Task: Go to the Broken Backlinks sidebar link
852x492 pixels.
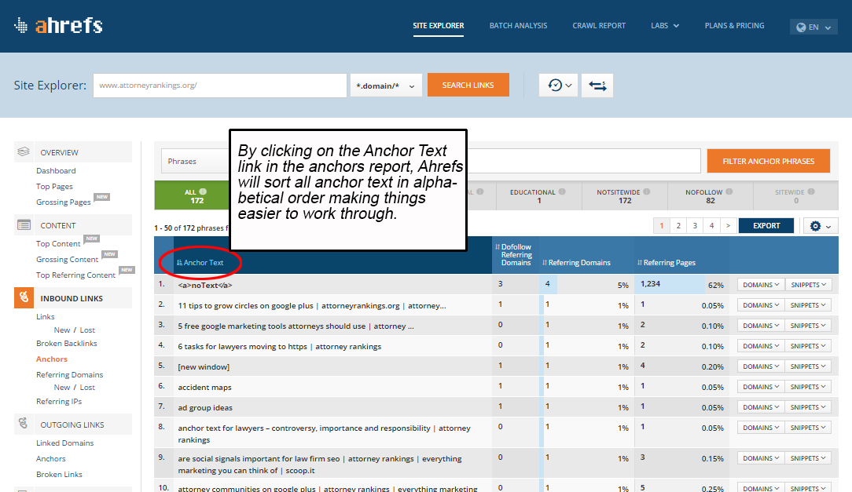Action: coord(68,344)
